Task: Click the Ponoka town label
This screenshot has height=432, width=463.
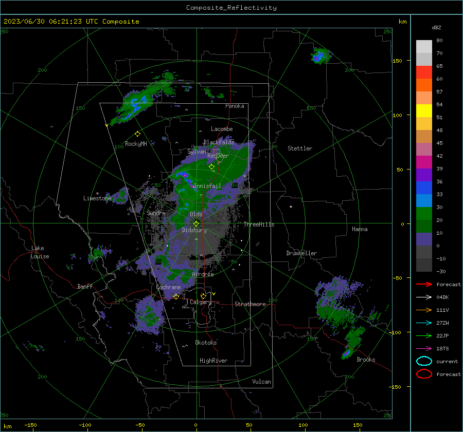Action: click(x=235, y=106)
